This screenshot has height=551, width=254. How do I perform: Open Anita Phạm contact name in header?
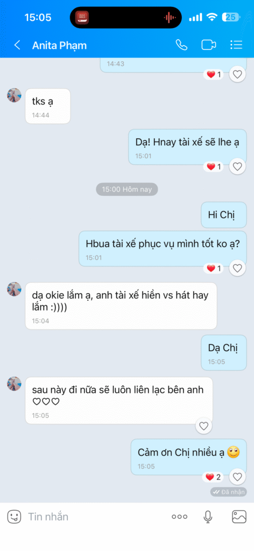click(59, 45)
